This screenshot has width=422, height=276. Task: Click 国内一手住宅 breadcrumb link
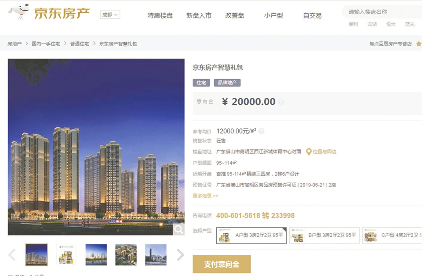[x=46, y=44]
